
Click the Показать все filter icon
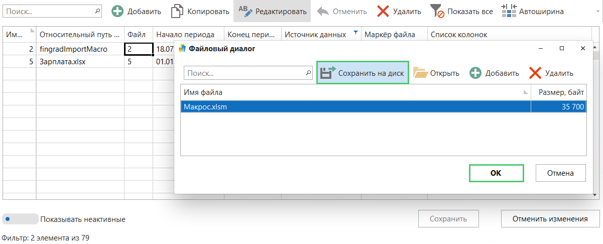pyautogui.click(x=438, y=11)
